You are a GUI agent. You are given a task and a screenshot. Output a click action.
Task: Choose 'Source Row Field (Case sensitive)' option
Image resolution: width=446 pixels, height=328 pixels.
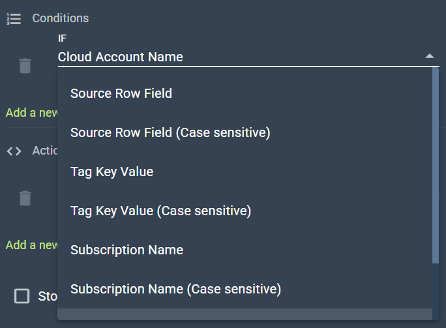[x=170, y=132]
